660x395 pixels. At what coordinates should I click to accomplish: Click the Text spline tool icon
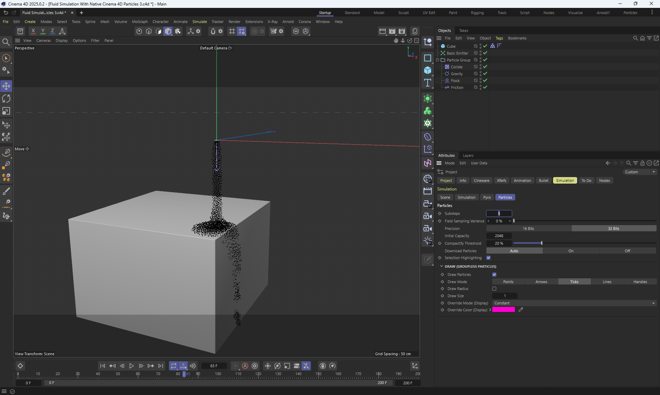tap(428, 83)
